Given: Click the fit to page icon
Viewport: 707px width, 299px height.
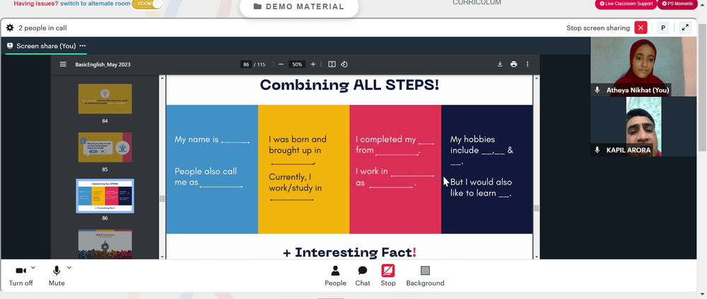Looking at the screenshot, I should 332,64.
